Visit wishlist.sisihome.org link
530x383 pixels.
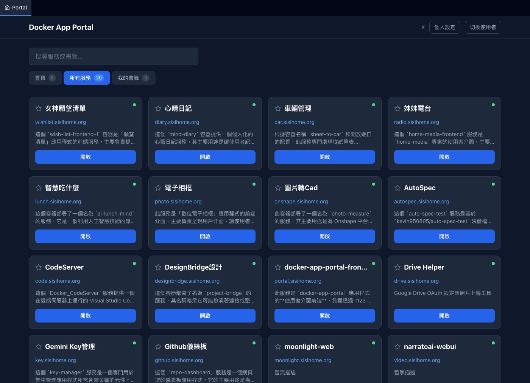pyautogui.click(x=61, y=122)
